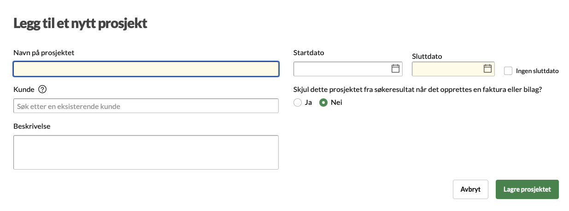Screen dimensions: 569x211
Task: Click the Navn på prosjektet label
Action: (44, 52)
